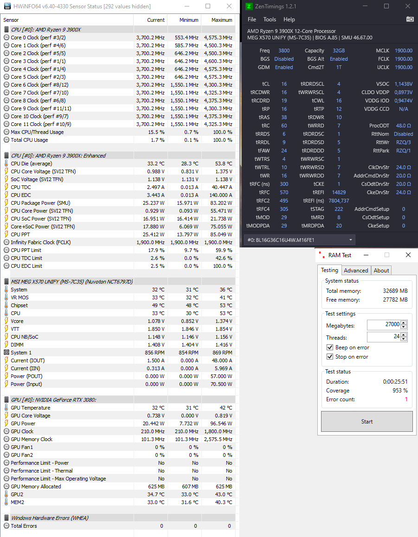Open the Tools menu in ZenTimings
Image resolution: width=418 pixels, height=537 pixels.
[x=270, y=19]
